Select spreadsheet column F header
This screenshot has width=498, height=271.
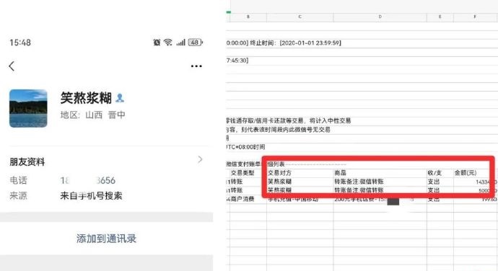pos(475,17)
